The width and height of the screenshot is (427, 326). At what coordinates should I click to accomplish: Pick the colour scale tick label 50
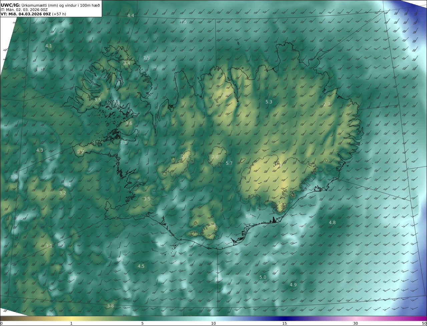click(424, 323)
